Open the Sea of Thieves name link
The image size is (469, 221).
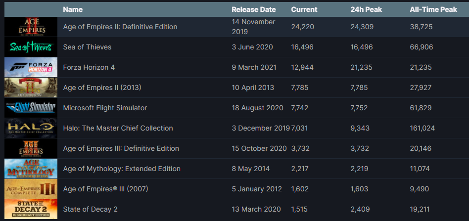pos(87,47)
